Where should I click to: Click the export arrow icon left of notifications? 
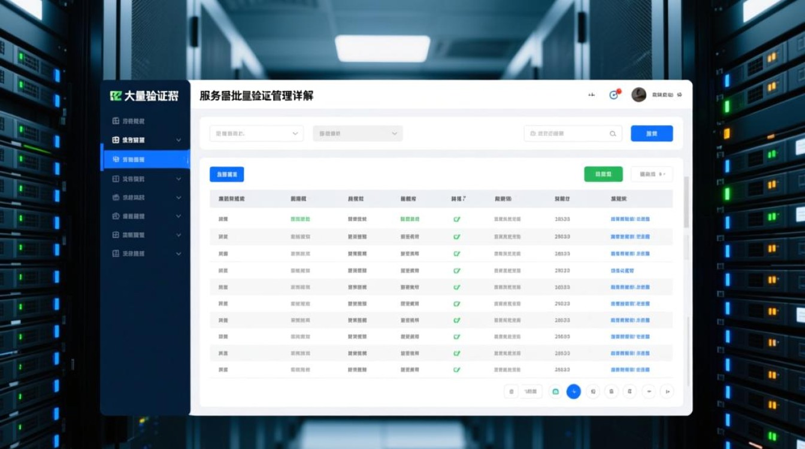592,95
